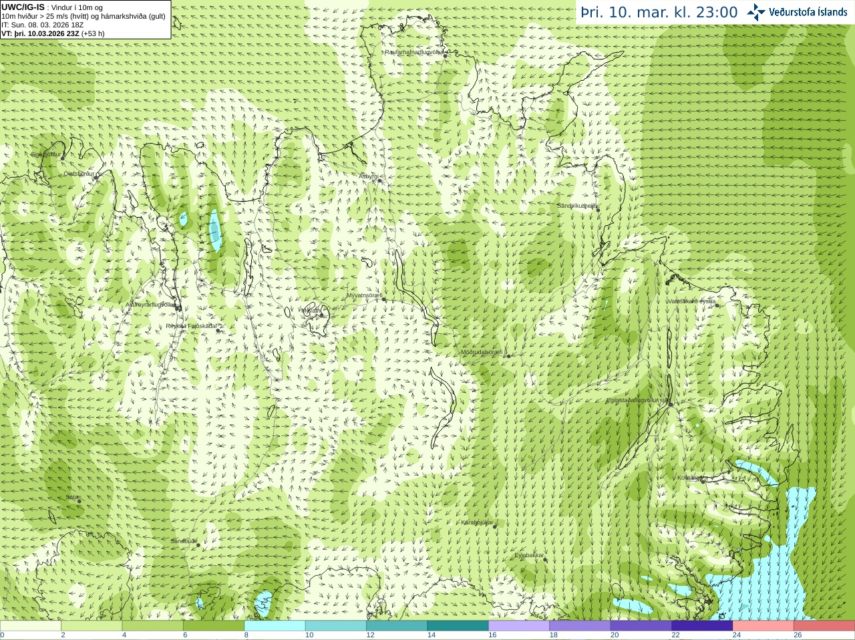Click the Ólafsfjörður station label
Viewport: 855px width, 640px height.
[78, 173]
